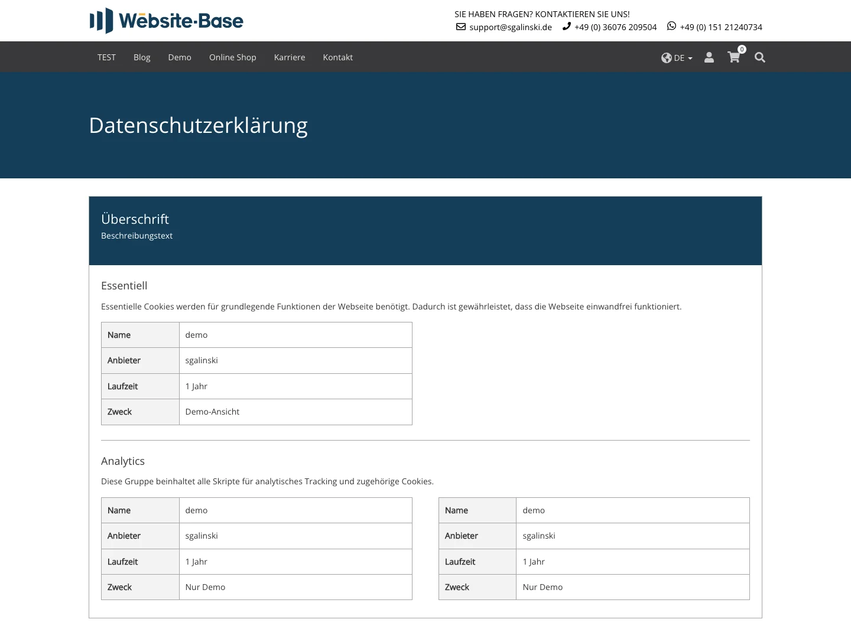This screenshot has height=629, width=851.
Task: Click the support@sgalinski.de email link
Action: (x=510, y=27)
